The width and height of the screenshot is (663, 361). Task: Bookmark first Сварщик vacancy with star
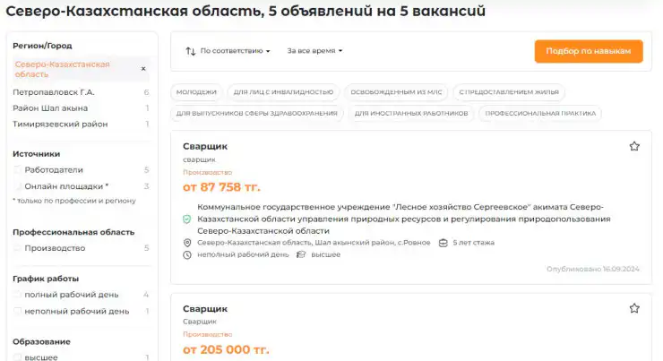[x=634, y=146]
